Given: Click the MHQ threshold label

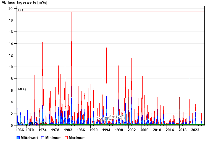Looking at the screenshot, I should [22, 89].
